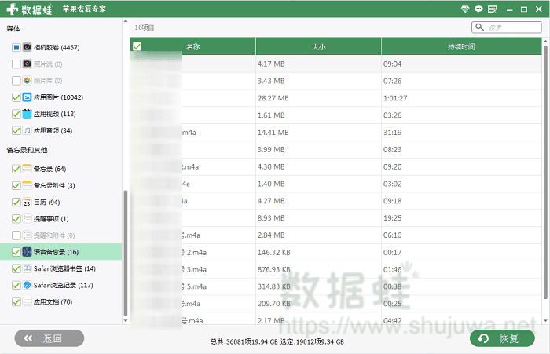Toggle the 相机胶卷 (4457) checkbox
This screenshot has width=550, height=354.
pos(16,47)
